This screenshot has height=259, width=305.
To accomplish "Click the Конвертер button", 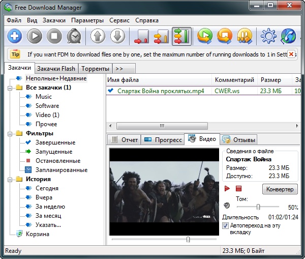I will 280,189.
